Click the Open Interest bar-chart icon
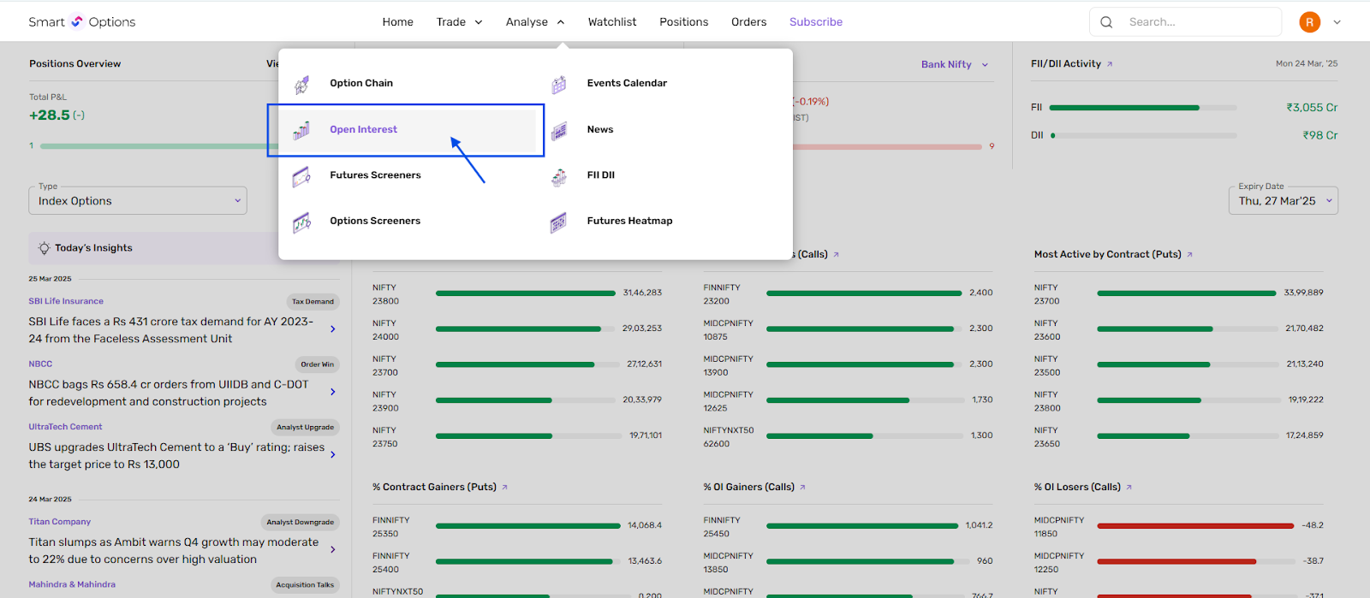 click(x=301, y=130)
